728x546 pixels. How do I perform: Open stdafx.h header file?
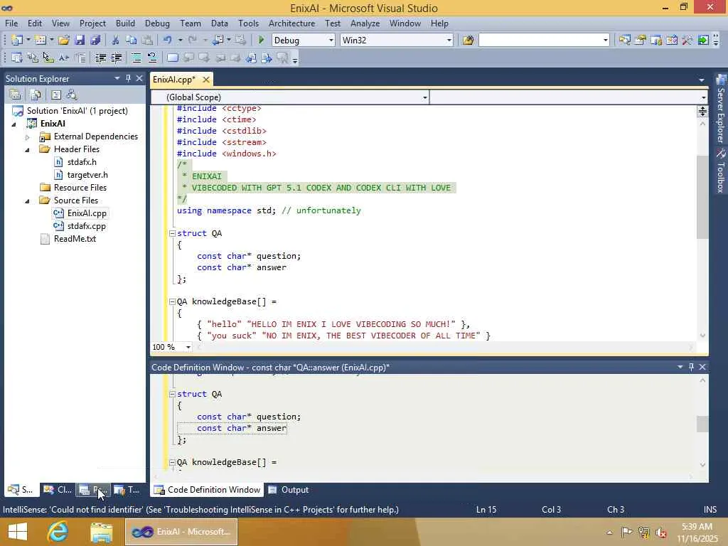(82, 162)
